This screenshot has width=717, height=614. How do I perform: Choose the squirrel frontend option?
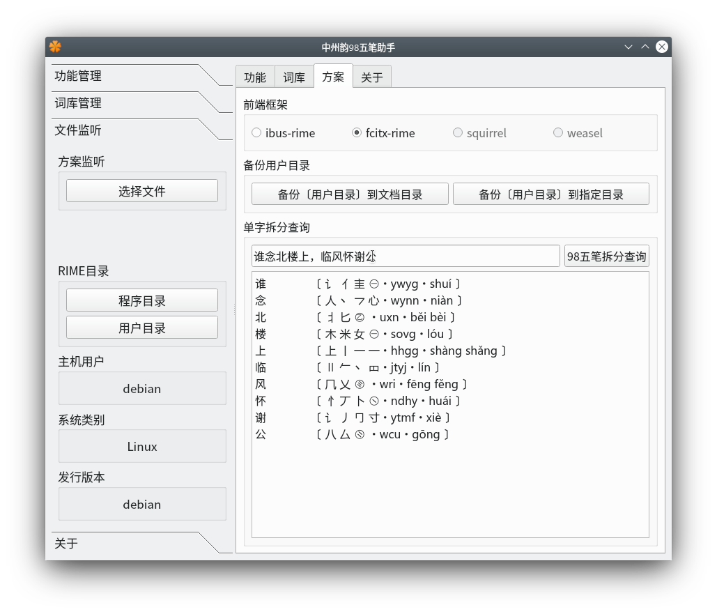click(x=458, y=132)
